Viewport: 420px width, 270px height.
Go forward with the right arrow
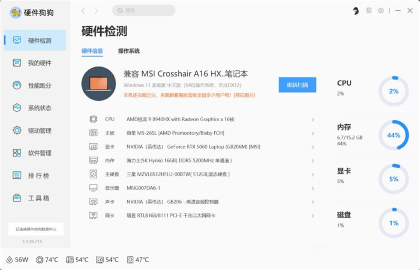pos(96,11)
